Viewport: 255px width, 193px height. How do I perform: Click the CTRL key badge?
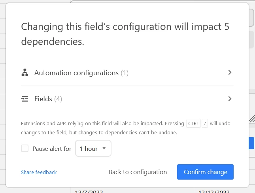coord(193,124)
